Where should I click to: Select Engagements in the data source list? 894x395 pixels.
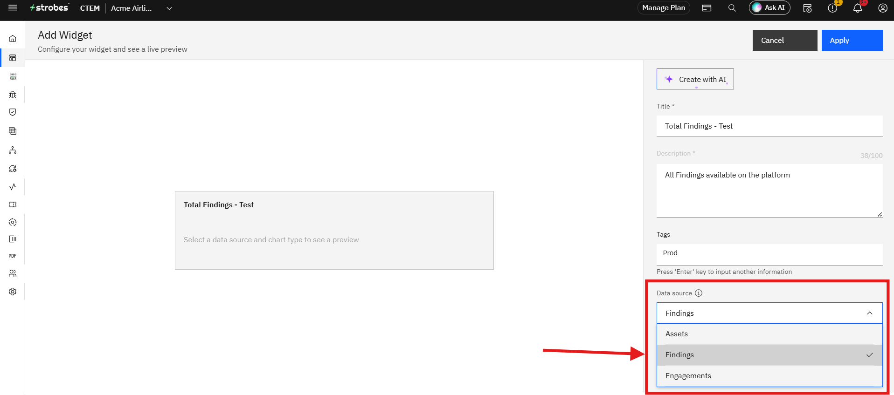pos(769,376)
